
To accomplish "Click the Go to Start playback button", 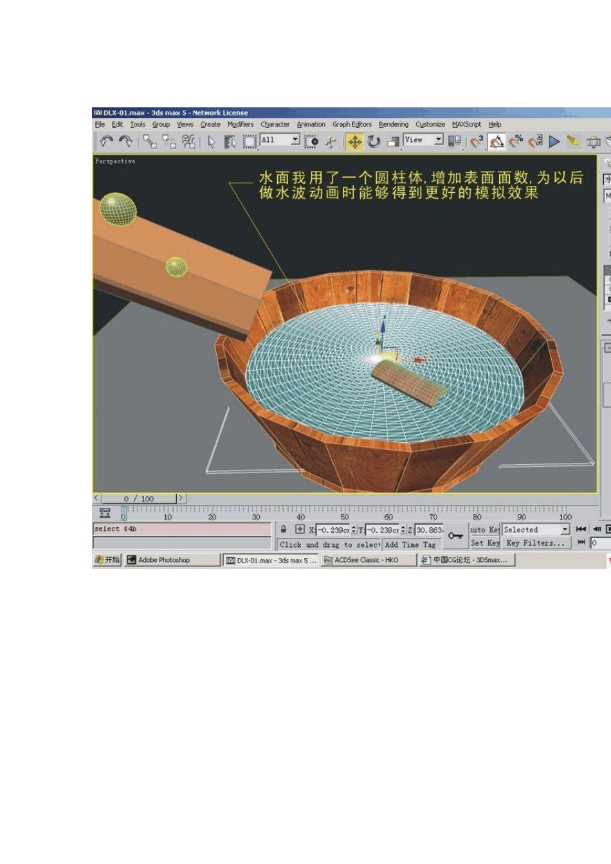I will pos(581,529).
